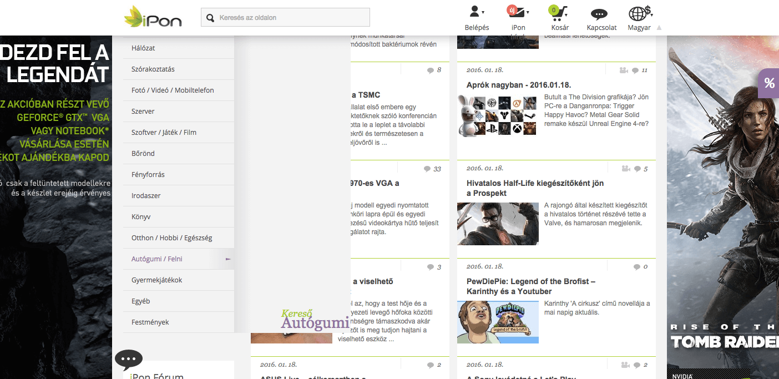This screenshot has height=379, width=779.
Task: Click the Half-Life Prospekt thumbnail
Action: click(498, 224)
